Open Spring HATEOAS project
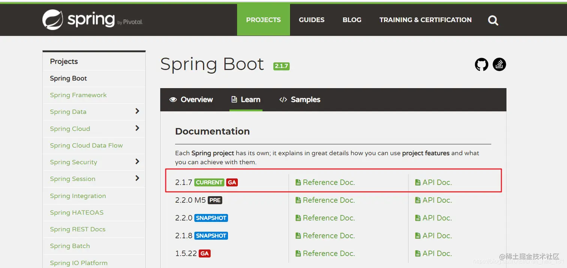Screen dimensions: 567x268 pos(76,212)
